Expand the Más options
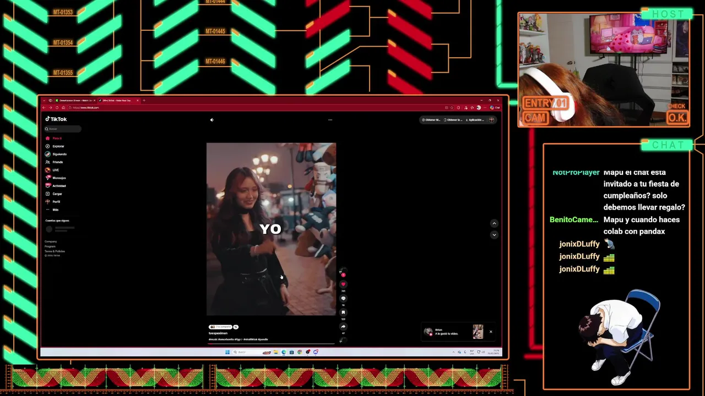The height and width of the screenshot is (396, 705). pyautogui.click(x=52, y=210)
